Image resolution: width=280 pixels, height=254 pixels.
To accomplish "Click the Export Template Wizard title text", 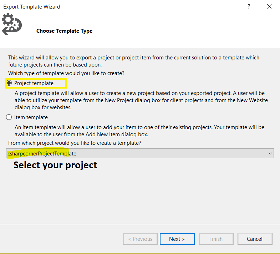I will [x=32, y=7].
